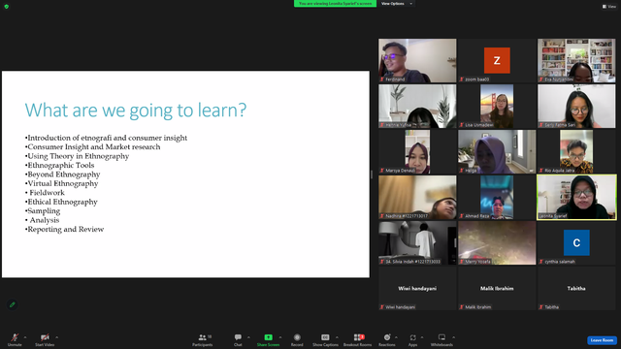
Task: Click 'Fieldwork' bullet
Action: click(47, 193)
